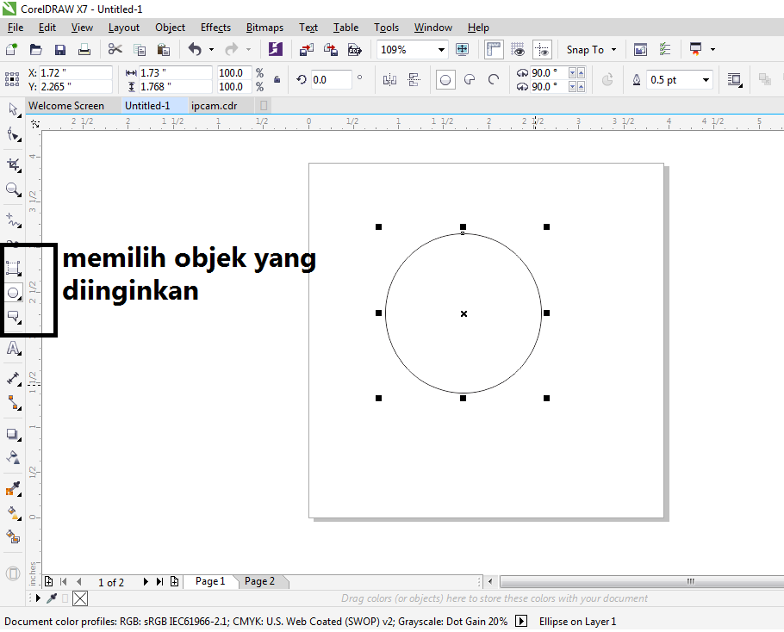This screenshot has width=784, height=632.
Task: Open the Bitmaps menu
Action: (x=264, y=28)
